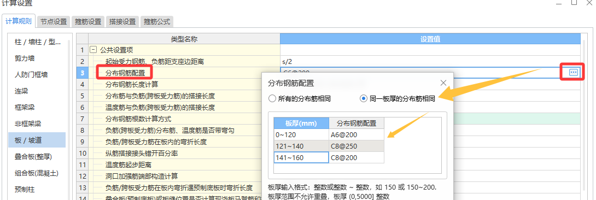The width and height of the screenshot is (596, 200).
Task: Click row number 3 header
Action: coord(82,73)
